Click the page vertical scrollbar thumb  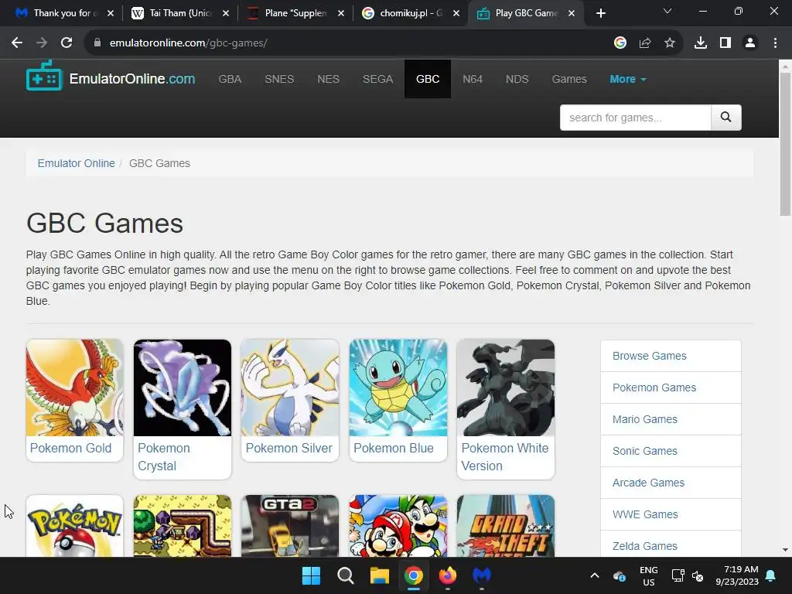tap(785, 144)
